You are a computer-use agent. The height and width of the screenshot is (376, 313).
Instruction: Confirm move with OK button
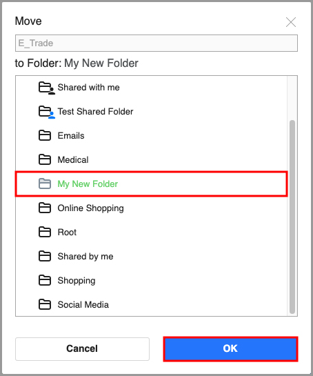[230, 349]
